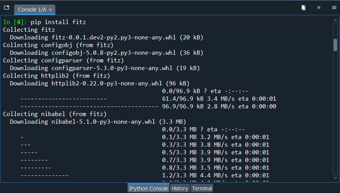This screenshot has width=340, height=193.
Task: Switch to the IPython Console tab
Action: point(148,188)
